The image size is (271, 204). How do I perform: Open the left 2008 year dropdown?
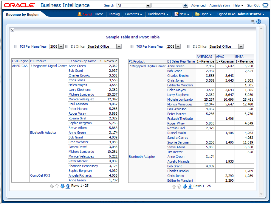(61, 46)
